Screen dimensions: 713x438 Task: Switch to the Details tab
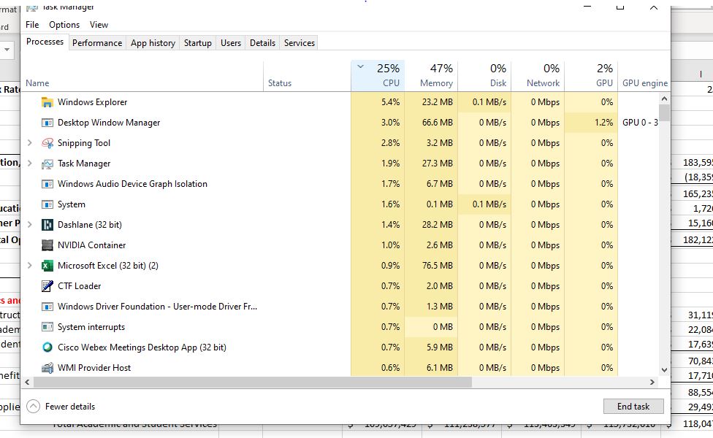tap(262, 43)
